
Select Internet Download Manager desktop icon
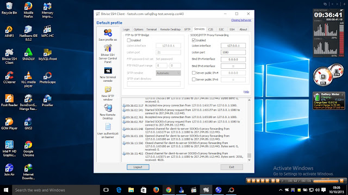pos(28,172)
